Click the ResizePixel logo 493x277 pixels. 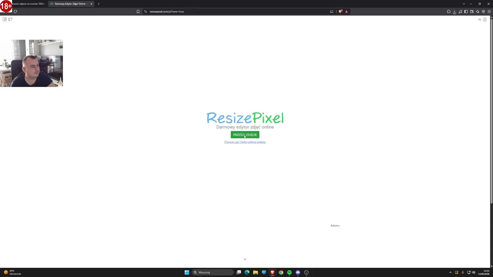[x=245, y=118]
